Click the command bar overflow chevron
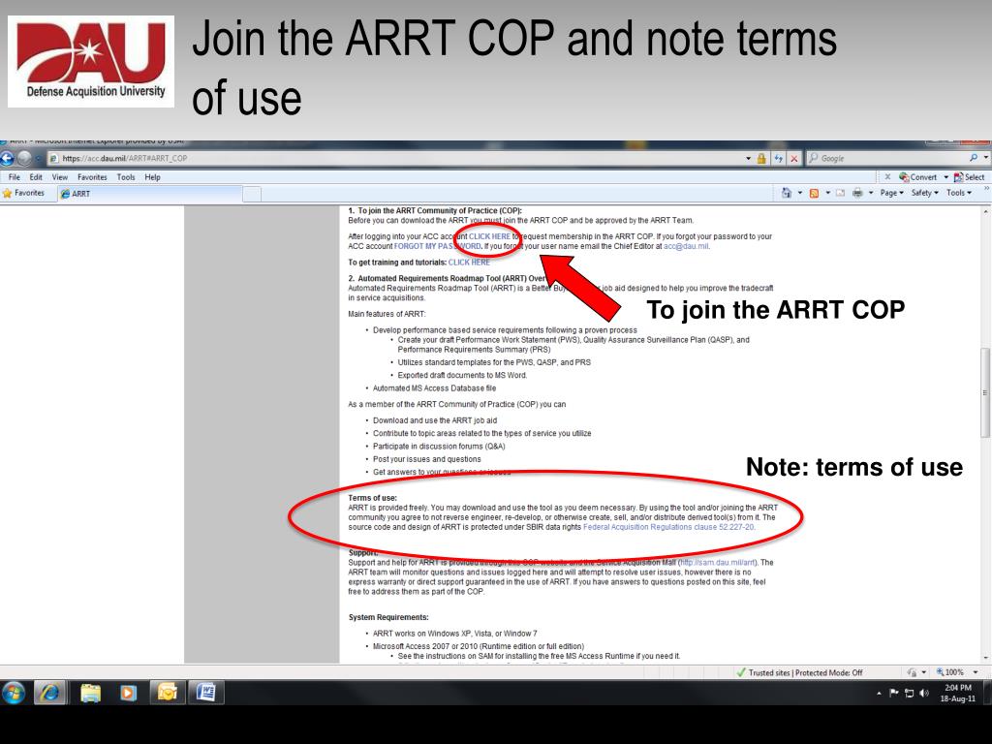Image resolution: width=992 pixels, height=744 pixels. (x=985, y=188)
